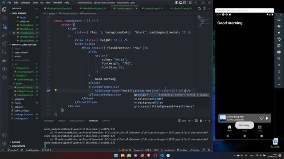284x159 pixels.
Task: Raise emulator volume with the volume up icon
Action: 279,26
